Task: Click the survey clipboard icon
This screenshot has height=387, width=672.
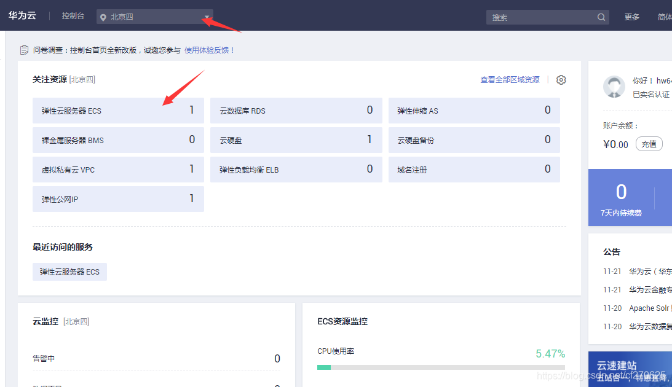Action: 24,50
